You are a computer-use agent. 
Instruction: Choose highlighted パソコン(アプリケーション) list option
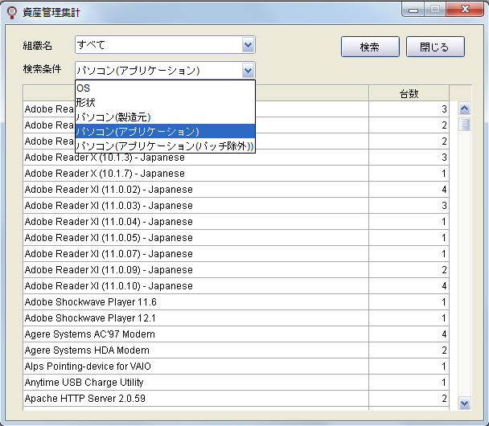(166, 131)
